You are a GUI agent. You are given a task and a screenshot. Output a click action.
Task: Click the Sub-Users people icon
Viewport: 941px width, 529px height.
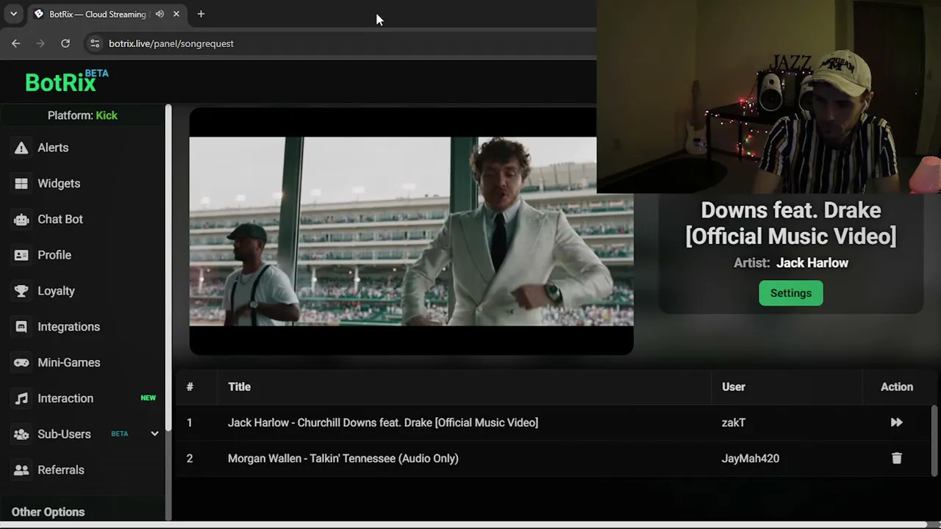(21, 434)
